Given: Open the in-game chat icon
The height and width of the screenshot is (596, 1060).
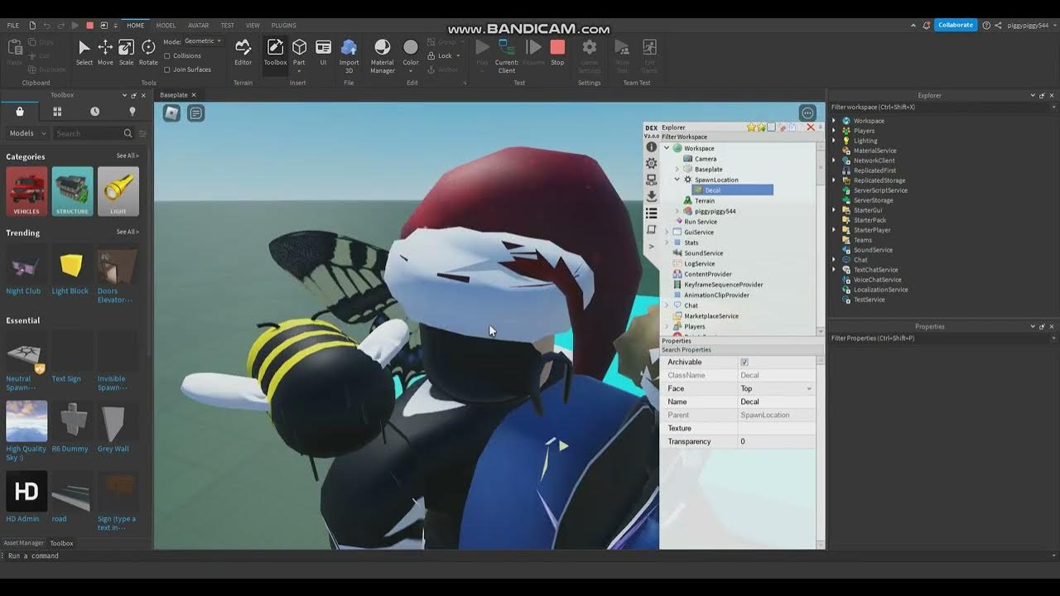Looking at the screenshot, I should tap(196, 113).
